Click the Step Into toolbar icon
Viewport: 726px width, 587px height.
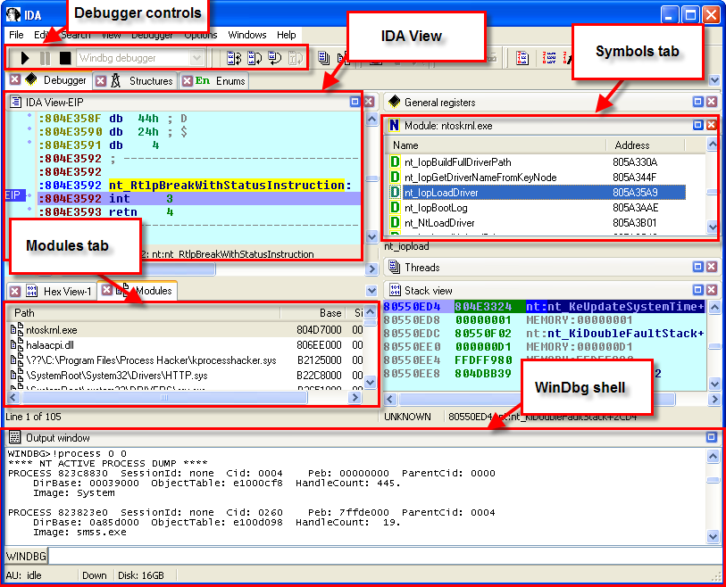coord(235,58)
